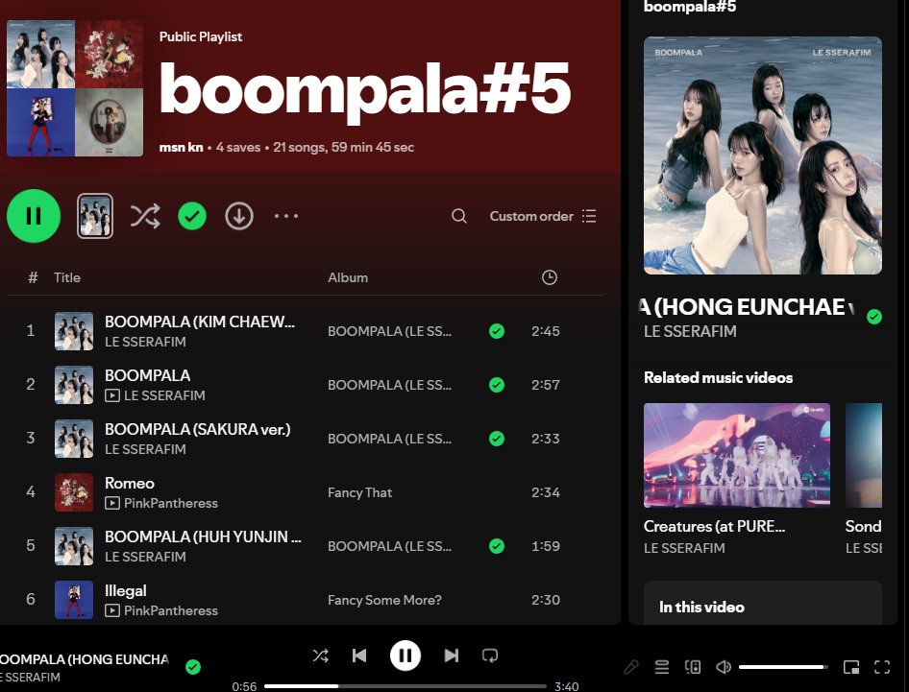The image size is (909, 692).
Task: Open the HONG EUNCHAE song title in the side panel
Action: [x=748, y=307]
